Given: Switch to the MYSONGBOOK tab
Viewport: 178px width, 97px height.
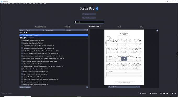Looking at the screenshot, I should coord(94,27).
